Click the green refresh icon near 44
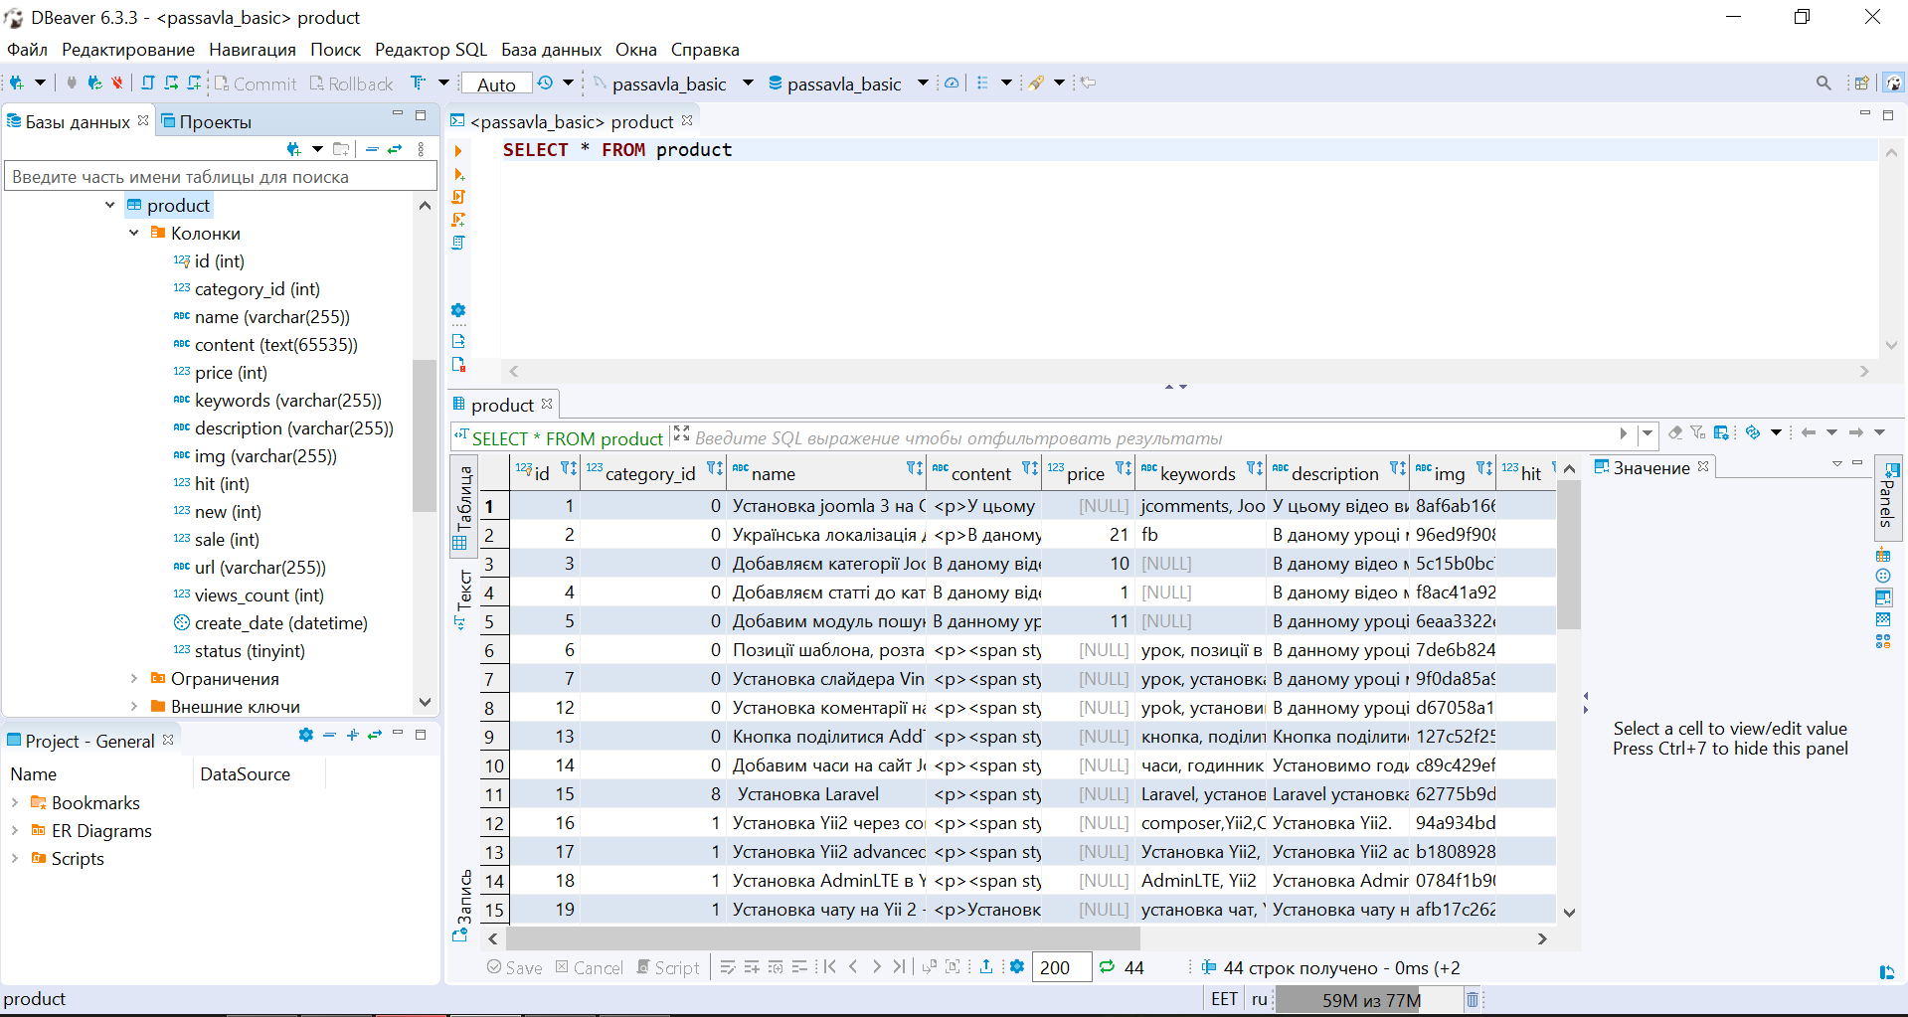The width and height of the screenshot is (1908, 1017). pyautogui.click(x=1107, y=966)
